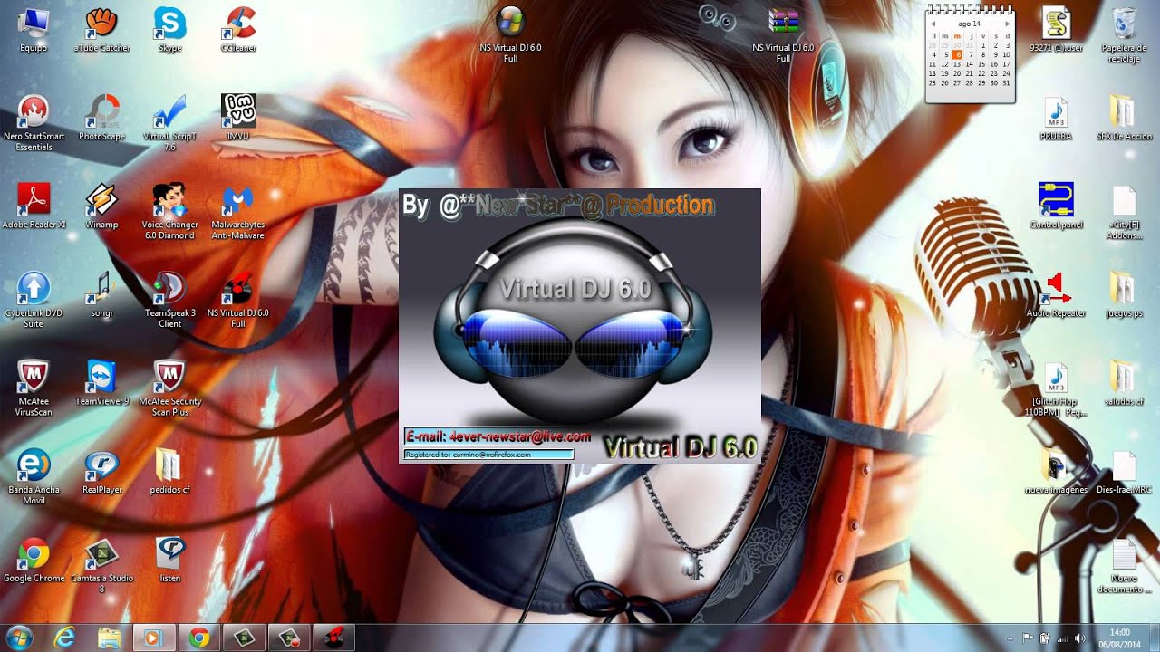Open Windows Explorer from the taskbar
1160x652 pixels.
109,638
